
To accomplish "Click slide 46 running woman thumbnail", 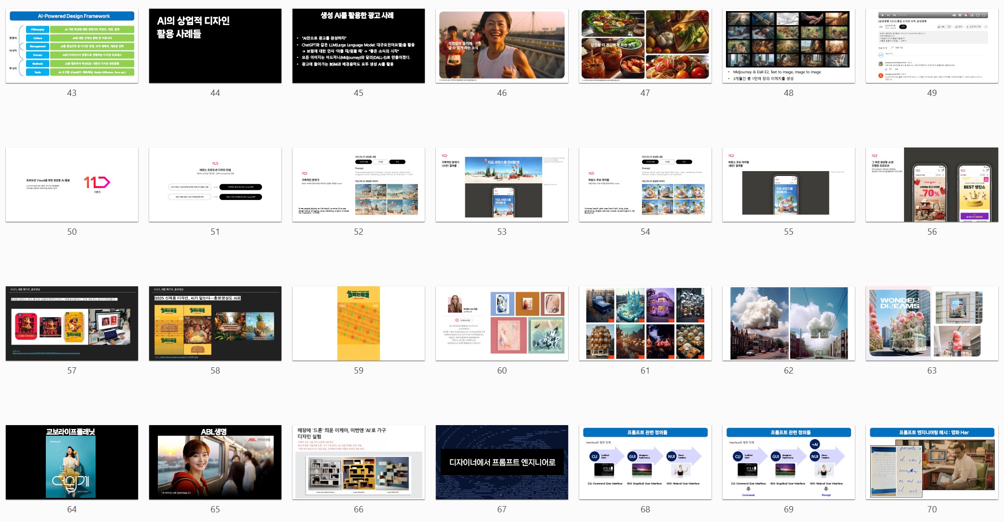I will (x=502, y=46).
